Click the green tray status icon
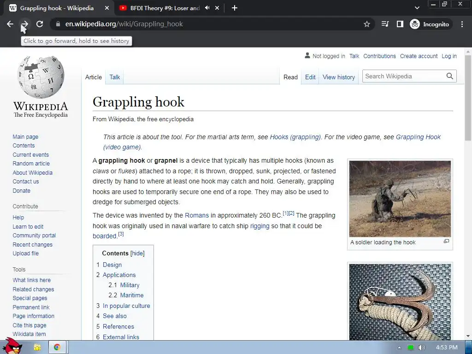This screenshot has height=354, width=472. click(x=410, y=348)
